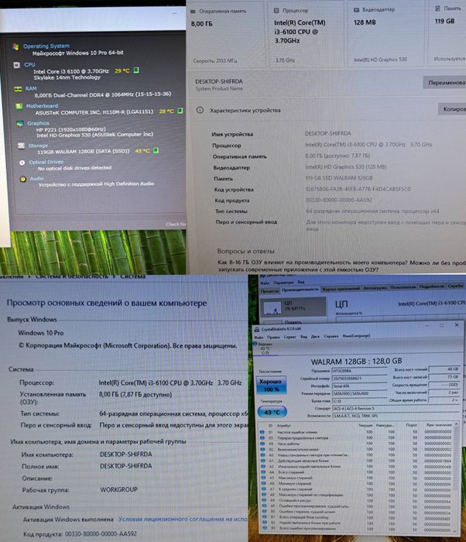Click the Storage drive icon in Speccy

coord(21,146)
